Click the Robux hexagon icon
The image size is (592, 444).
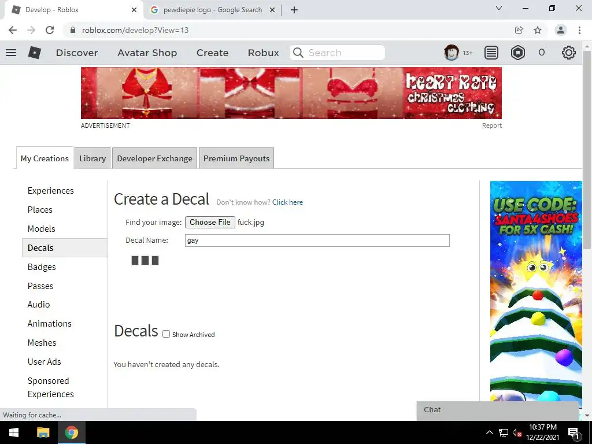point(517,53)
